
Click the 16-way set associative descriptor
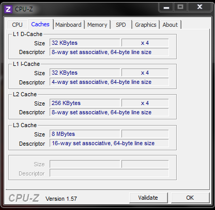click(x=109, y=143)
